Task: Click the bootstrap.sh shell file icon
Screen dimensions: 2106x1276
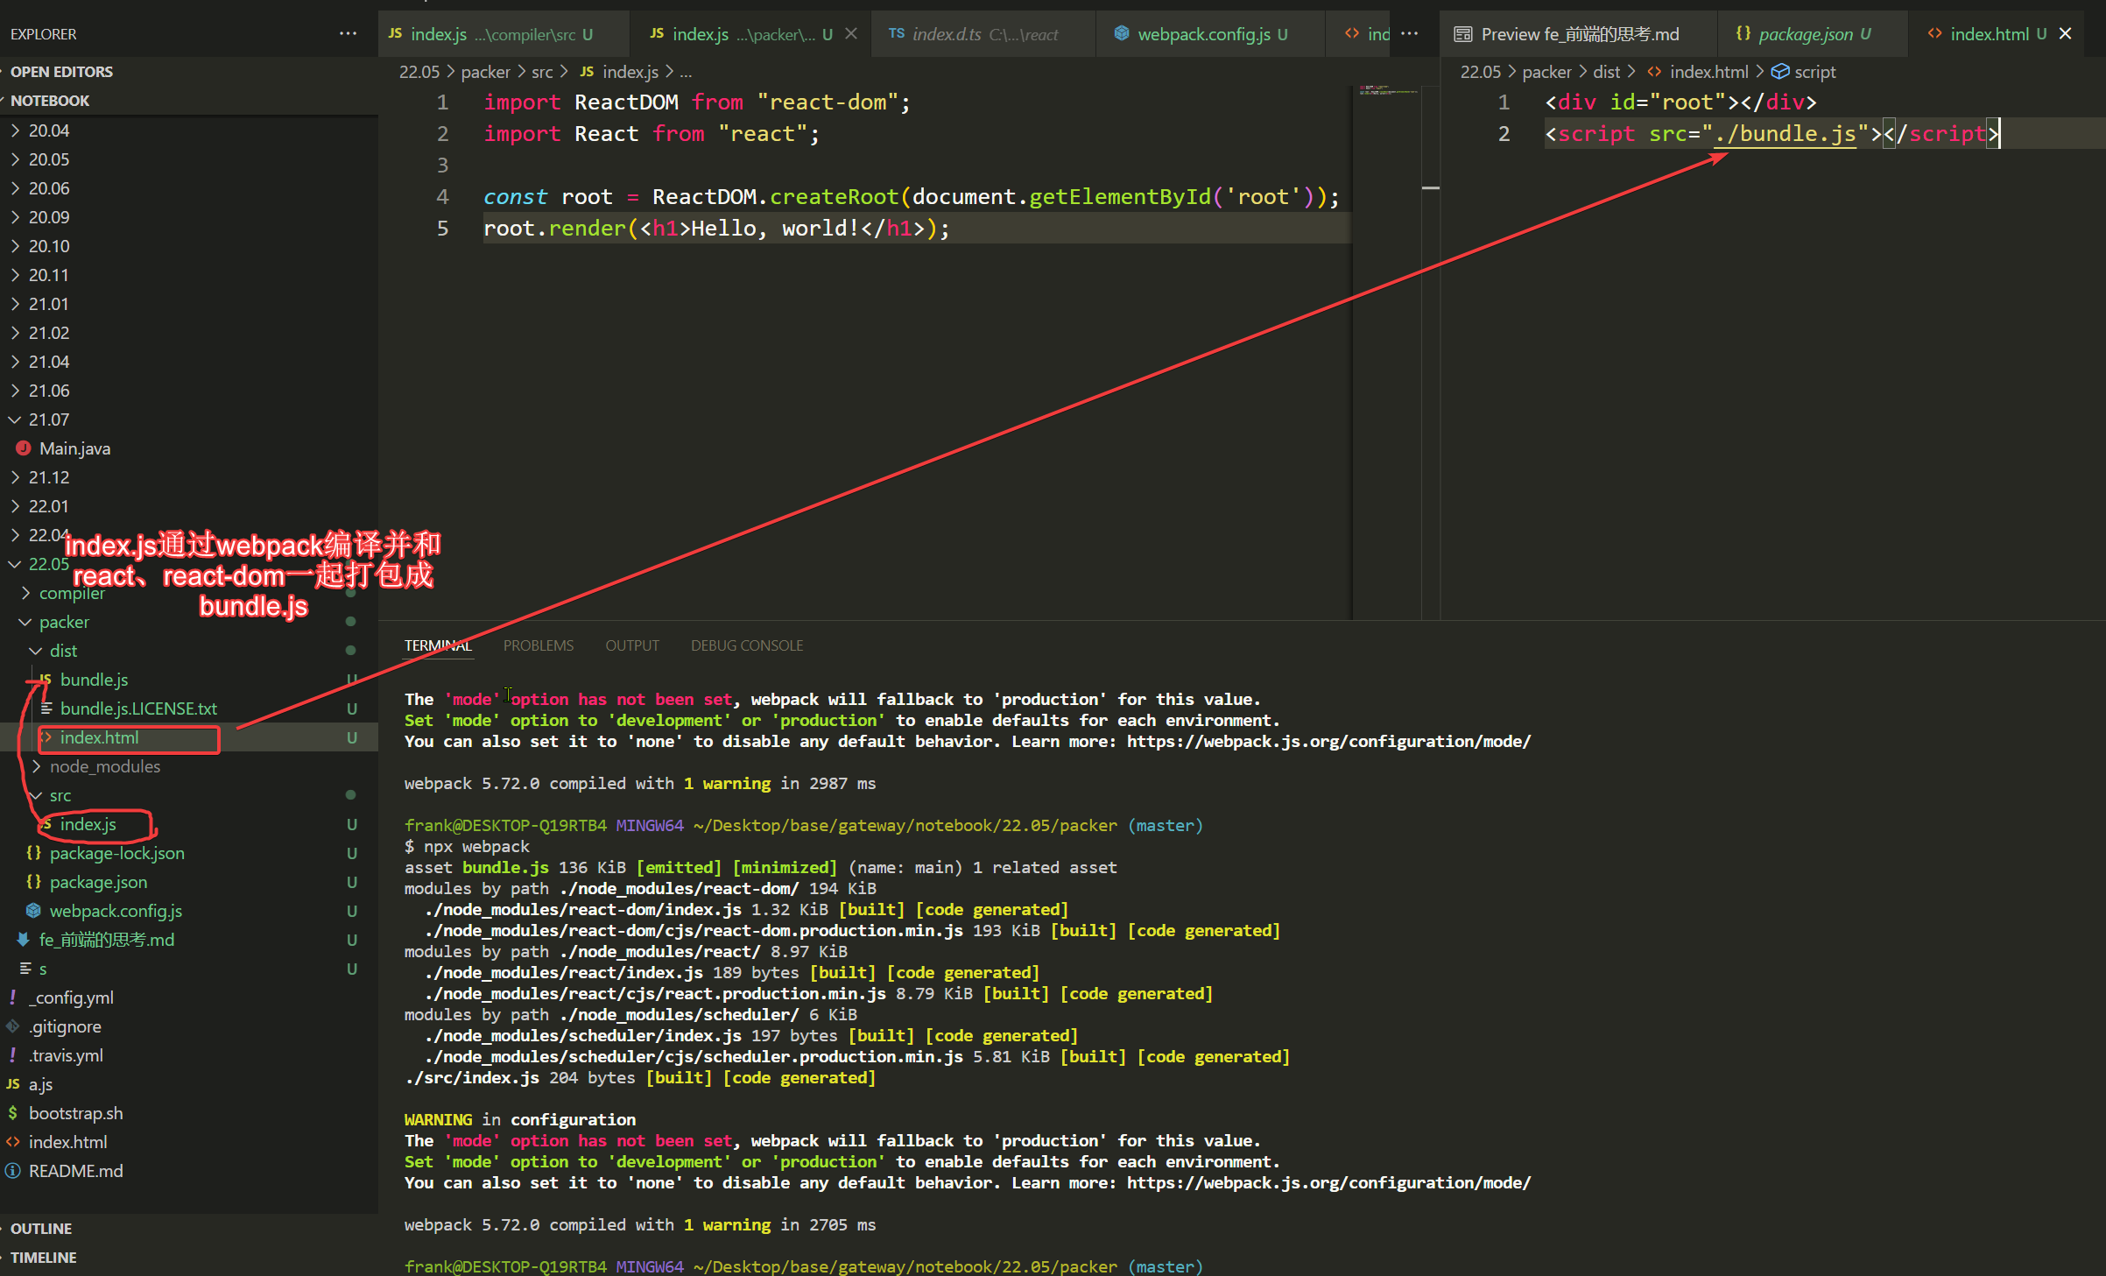Action: pos(13,1113)
